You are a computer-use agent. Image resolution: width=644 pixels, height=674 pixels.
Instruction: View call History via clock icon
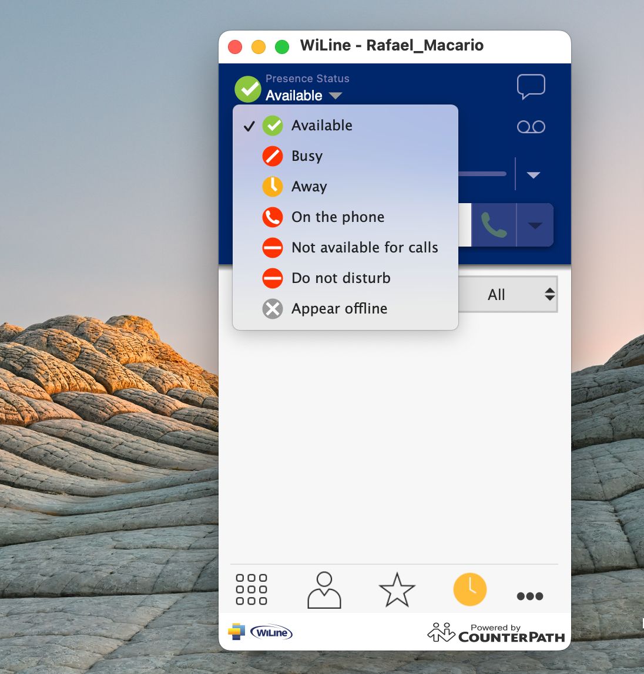[x=469, y=589]
